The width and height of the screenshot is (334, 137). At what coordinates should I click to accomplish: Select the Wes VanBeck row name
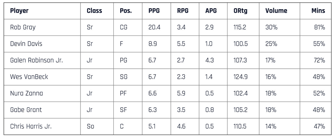pyautogui.click(x=29, y=77)
